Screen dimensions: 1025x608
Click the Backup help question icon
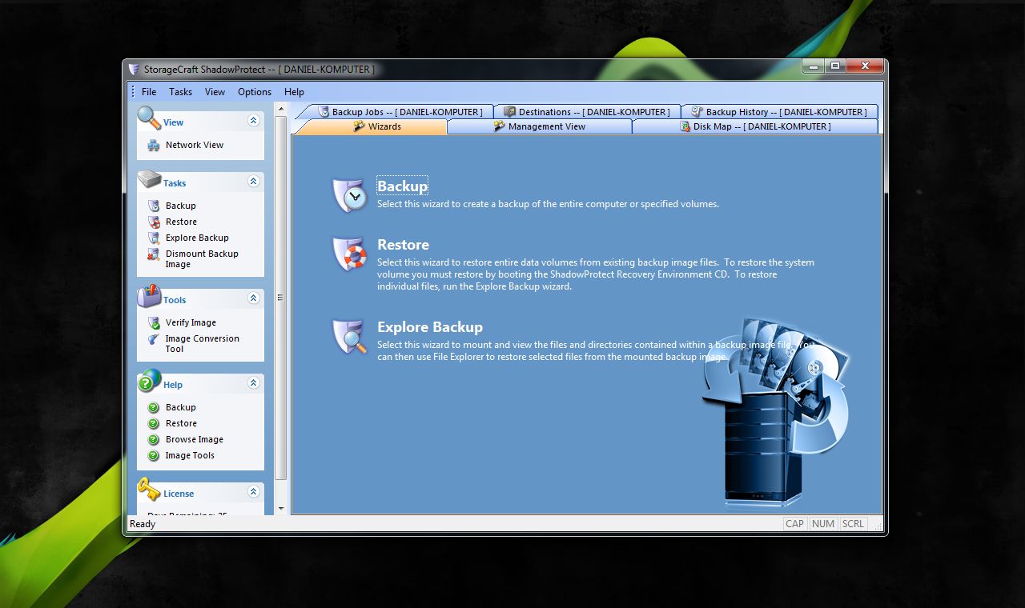(154, 407)
